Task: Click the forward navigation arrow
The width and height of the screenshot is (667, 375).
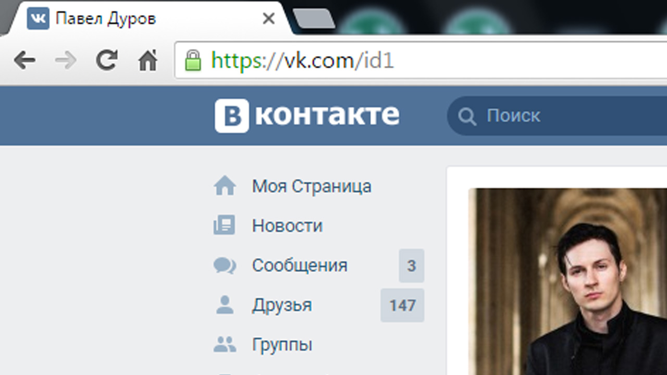Action: pyautogui.click(x=65, y=60)
